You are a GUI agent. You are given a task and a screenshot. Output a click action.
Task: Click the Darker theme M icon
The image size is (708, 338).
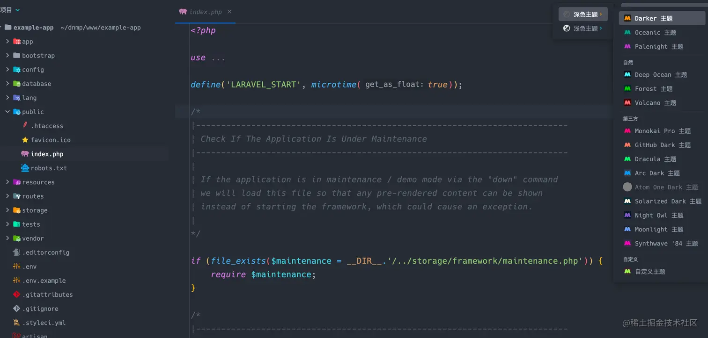627,18
